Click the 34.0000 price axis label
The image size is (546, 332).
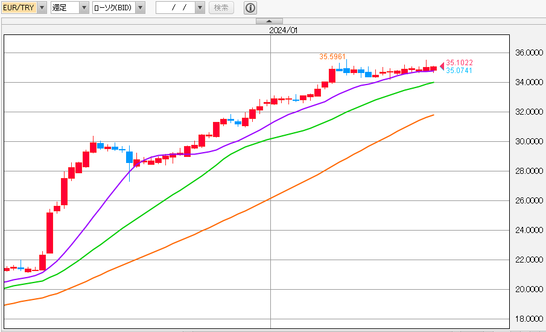[x=529, y=82]
